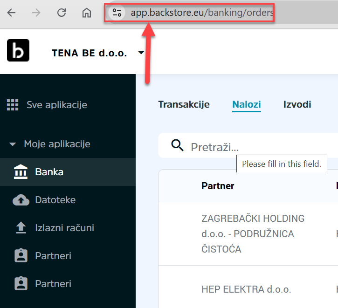338x308 pixels.
Task: Go to the browser home page
Action: (x=87, y=13)
